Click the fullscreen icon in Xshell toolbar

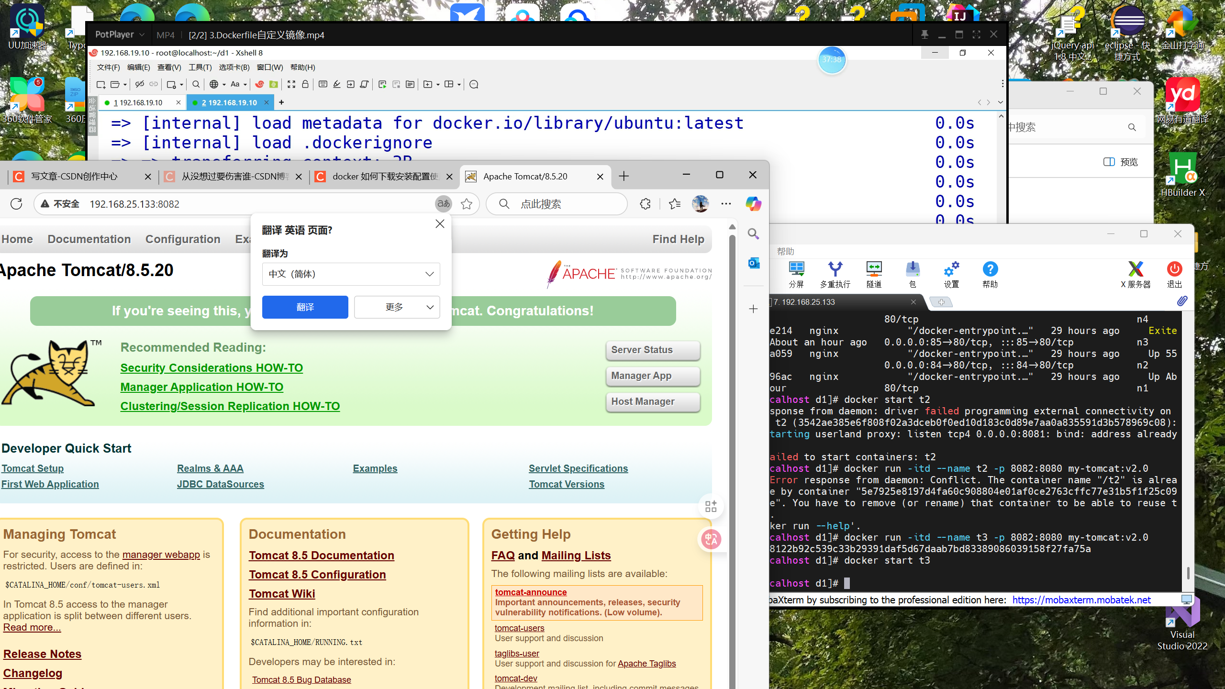click(291, 84)
